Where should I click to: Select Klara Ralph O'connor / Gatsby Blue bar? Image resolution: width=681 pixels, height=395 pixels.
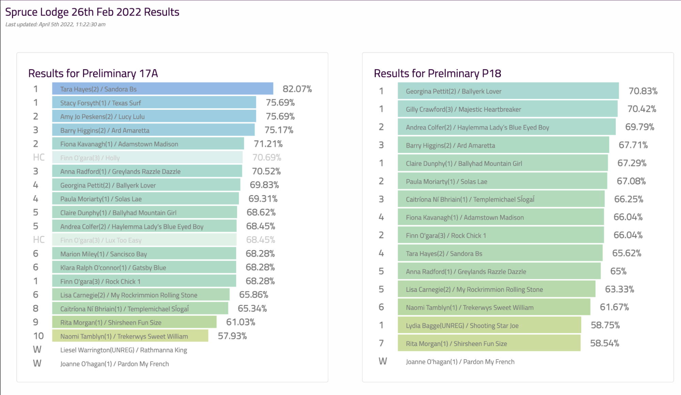(144, 267)
